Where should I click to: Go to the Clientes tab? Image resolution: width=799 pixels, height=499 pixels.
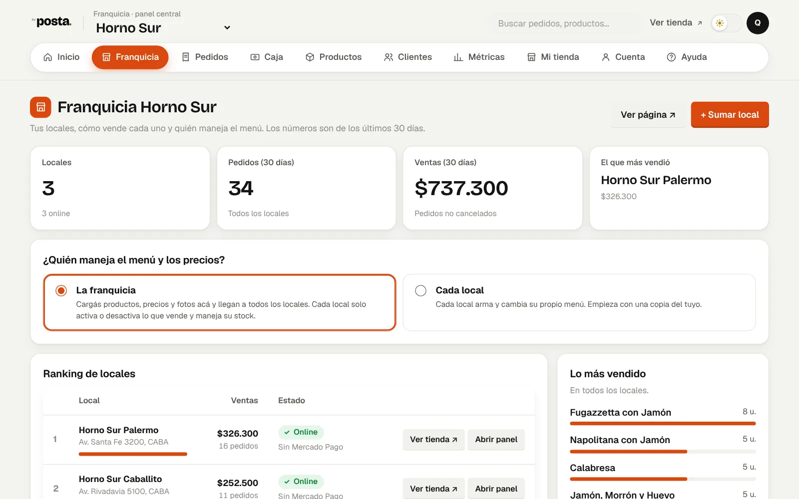pos(408,57)
